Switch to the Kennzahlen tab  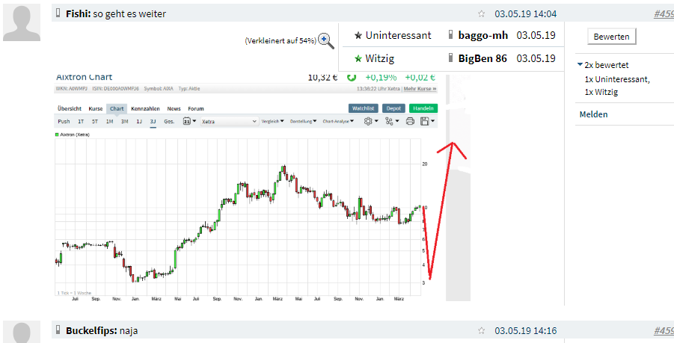pyautogui.click(x=146, y=108)
